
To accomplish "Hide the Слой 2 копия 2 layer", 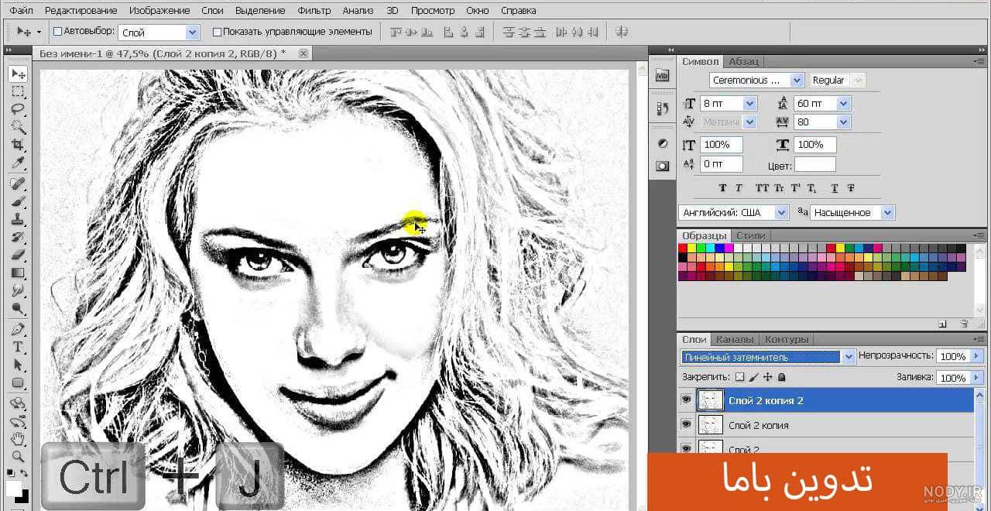I will [x=685, y=400].
